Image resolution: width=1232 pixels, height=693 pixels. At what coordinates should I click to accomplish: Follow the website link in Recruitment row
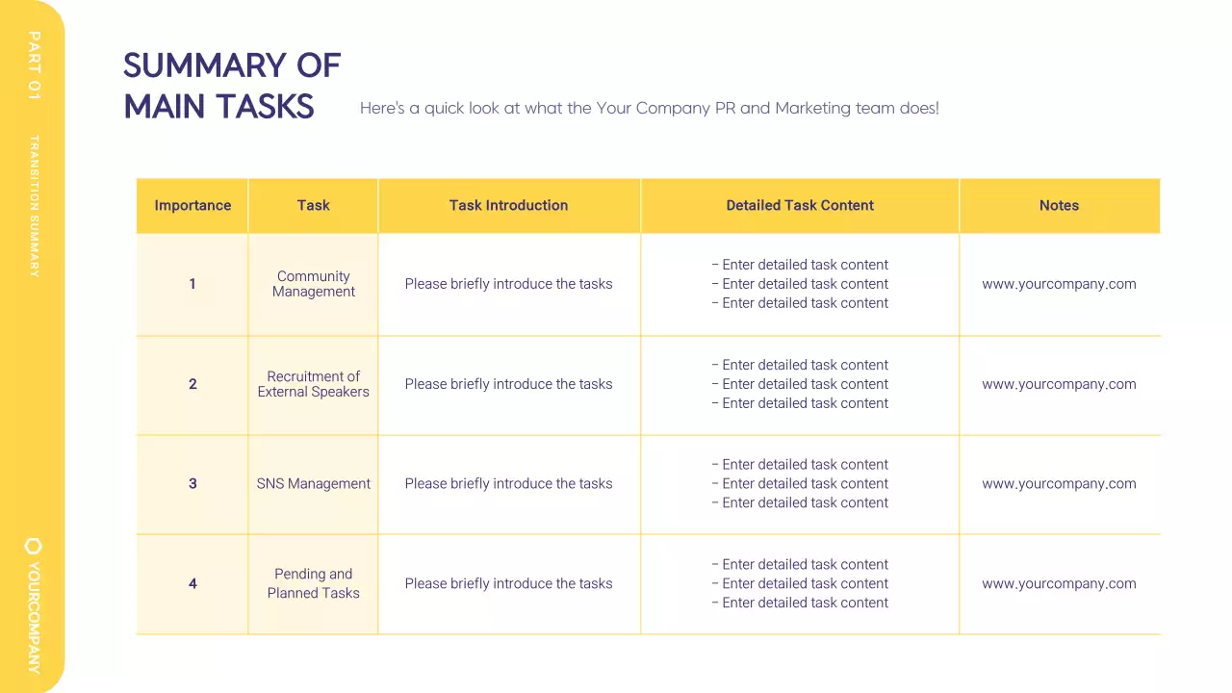coord(1059,384)
